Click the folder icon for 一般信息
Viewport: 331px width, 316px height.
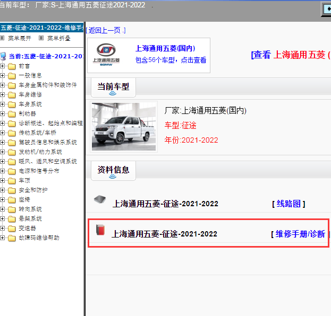[x=12, y=76]
